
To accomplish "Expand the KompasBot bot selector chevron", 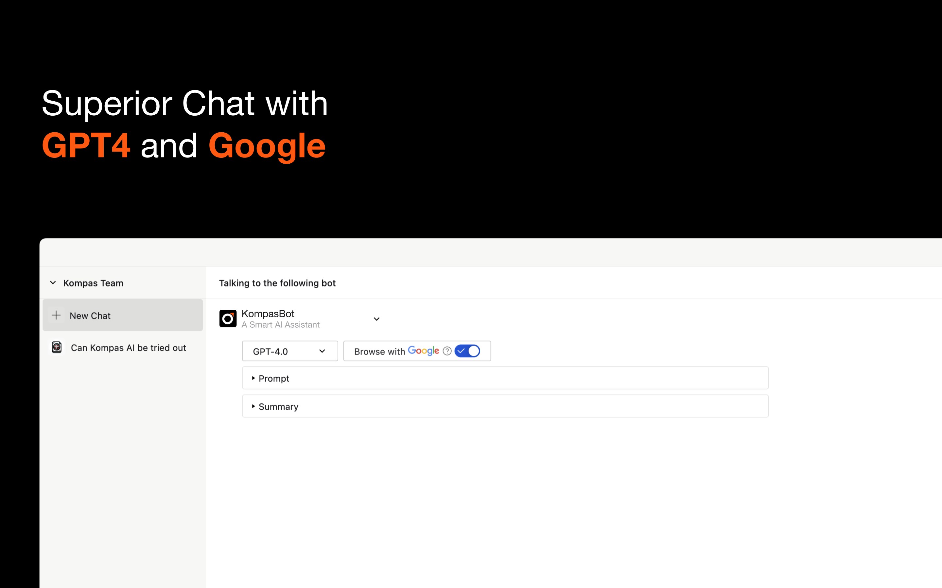I will click(x=376, y=319).
